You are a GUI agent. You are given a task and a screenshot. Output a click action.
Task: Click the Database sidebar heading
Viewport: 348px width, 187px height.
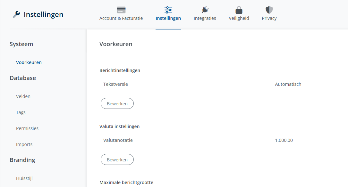click(23, 78)
